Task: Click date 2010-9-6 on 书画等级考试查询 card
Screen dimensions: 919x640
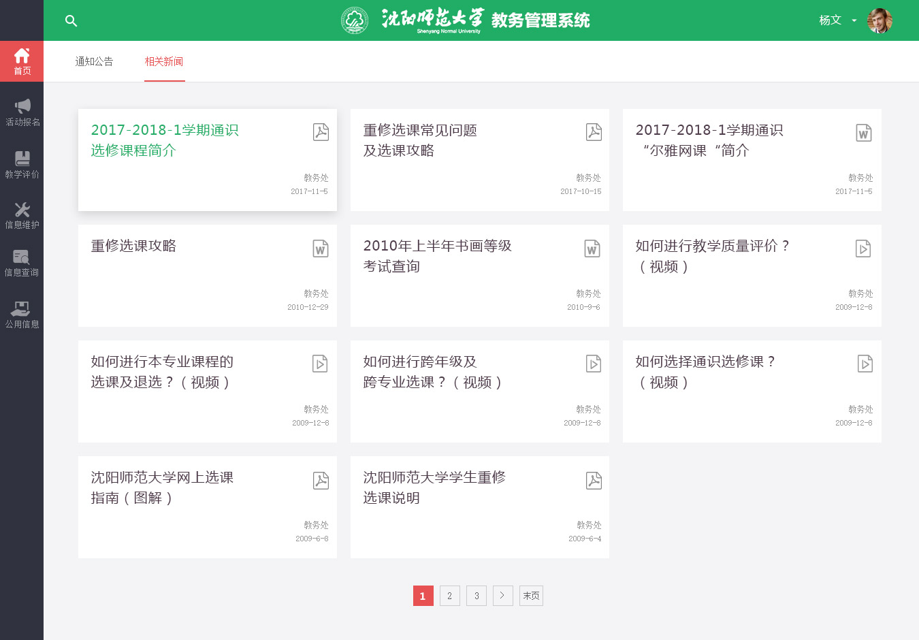Action: click(x=583, y=307)
